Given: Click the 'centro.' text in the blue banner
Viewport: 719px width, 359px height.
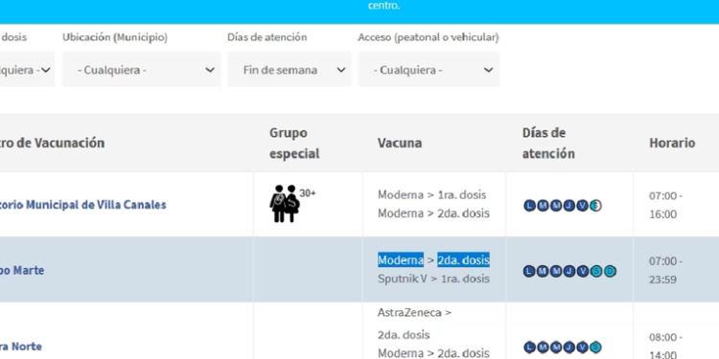Looking at the screenshot, I should coord(383,7).
